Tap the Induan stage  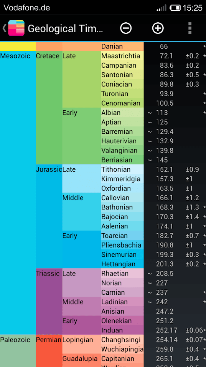click(122, 330)
